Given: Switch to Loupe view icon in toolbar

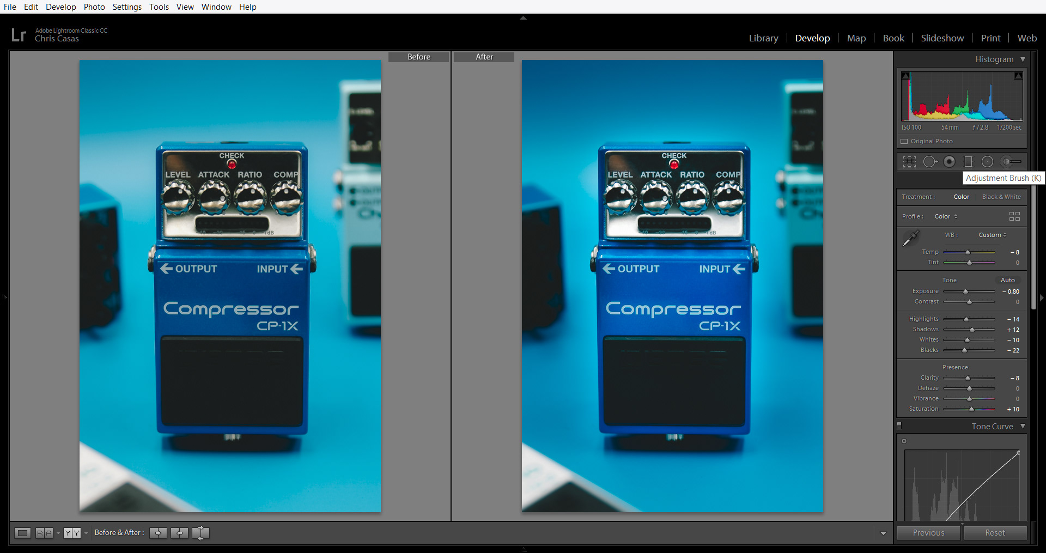Looking at the screenshot, I should click(22, 533).
